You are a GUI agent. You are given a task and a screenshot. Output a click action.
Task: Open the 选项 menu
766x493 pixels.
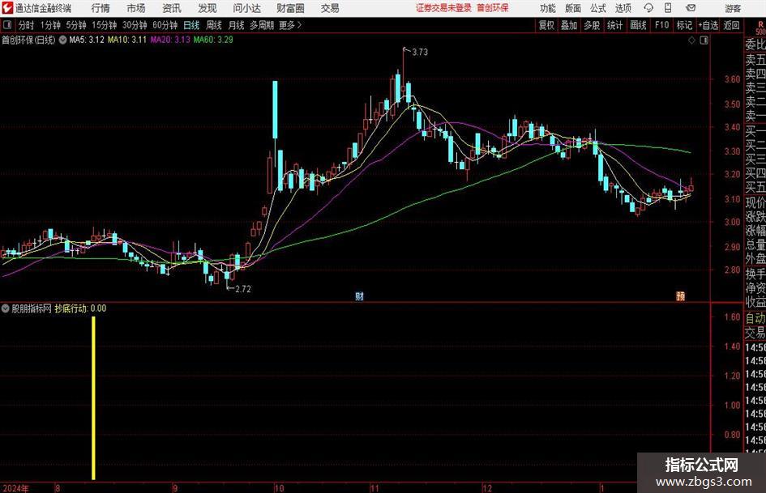pyautogui.click(x=623, y=8)
